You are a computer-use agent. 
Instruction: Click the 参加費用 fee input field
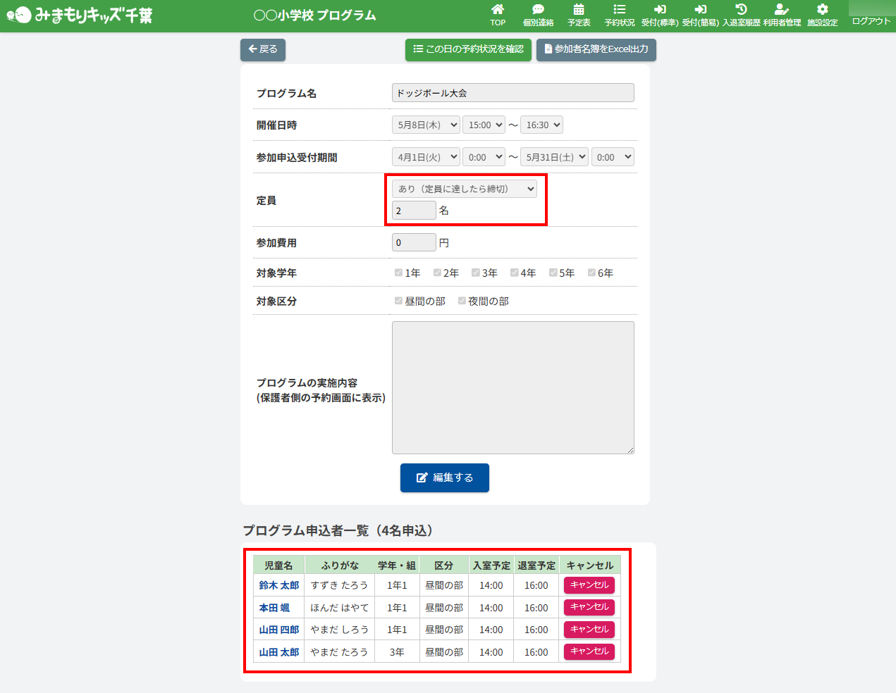[x=414, y=242]
